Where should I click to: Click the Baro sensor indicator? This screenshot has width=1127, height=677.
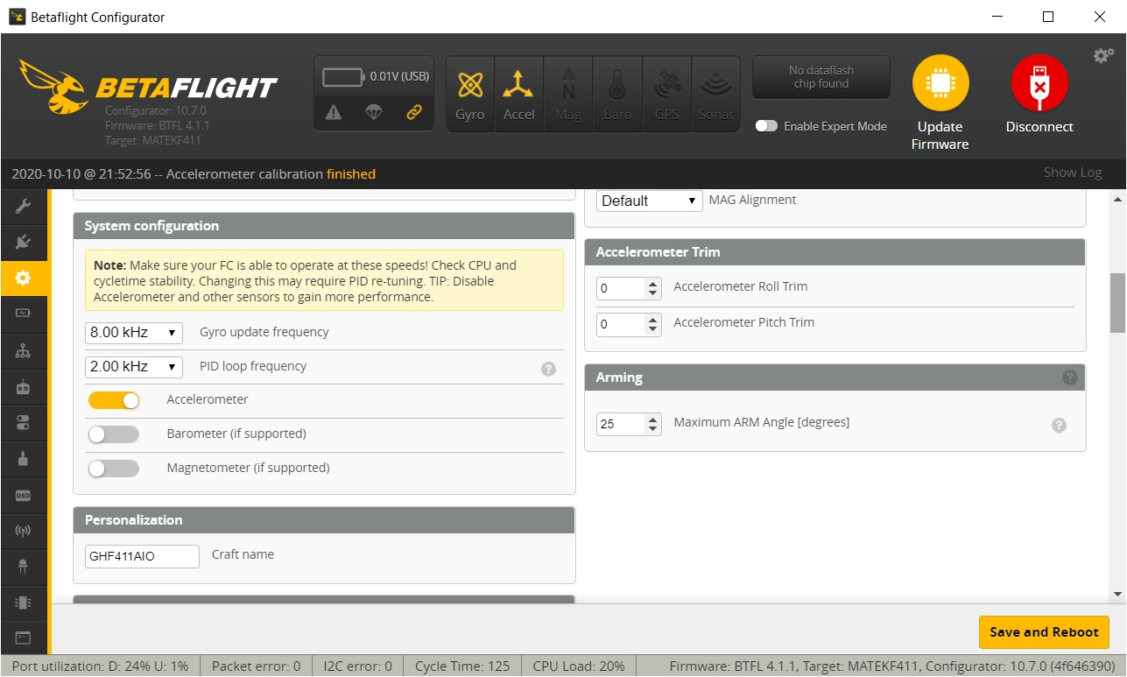[x=617, y=94]
